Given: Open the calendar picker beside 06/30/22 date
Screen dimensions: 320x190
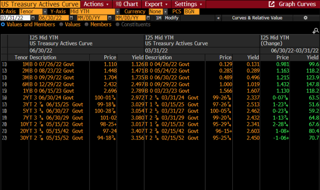Looking at the screenshot, I should click(x=71, y=18).
